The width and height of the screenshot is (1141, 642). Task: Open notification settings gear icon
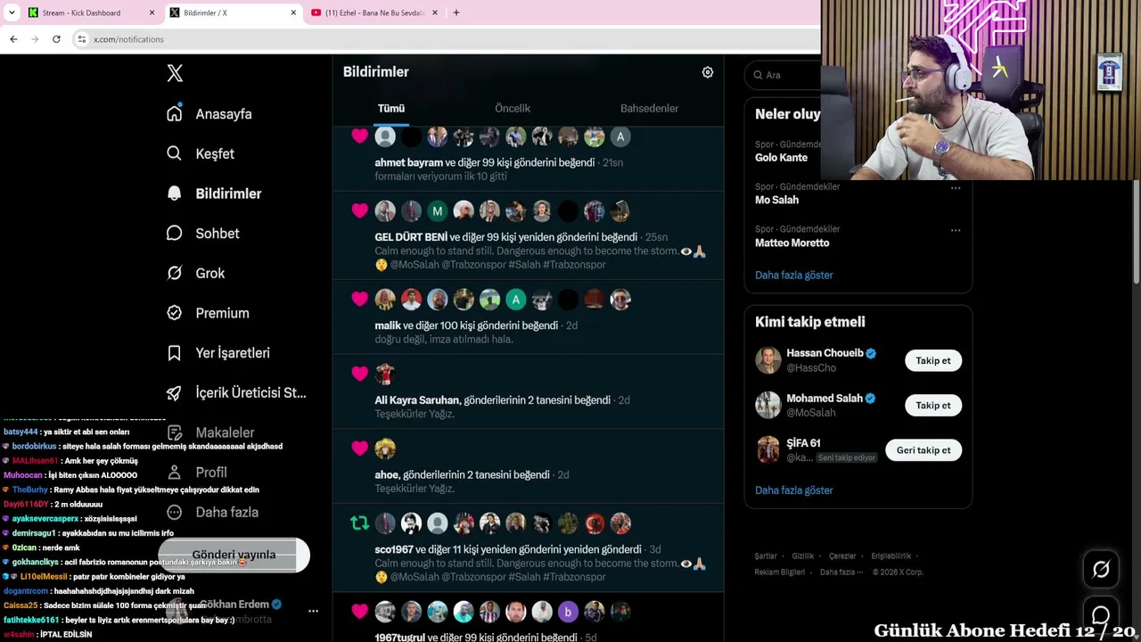click(x=708, y=72)
